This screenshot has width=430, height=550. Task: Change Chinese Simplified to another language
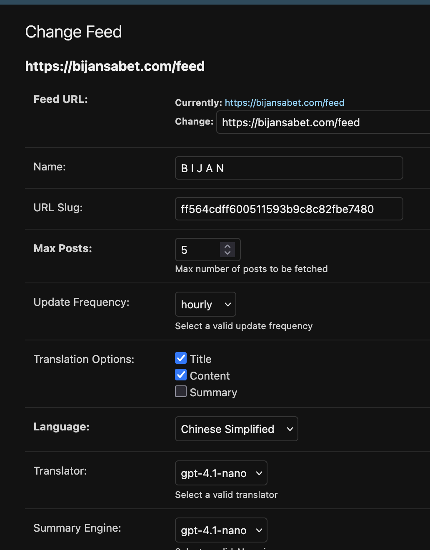pos(236,429)
